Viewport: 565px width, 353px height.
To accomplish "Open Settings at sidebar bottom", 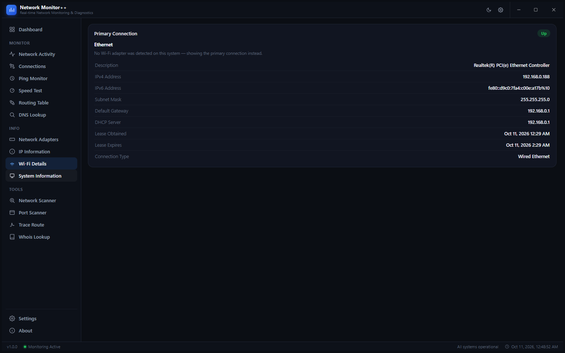I will pyautogui.click(x=41, y=318).
